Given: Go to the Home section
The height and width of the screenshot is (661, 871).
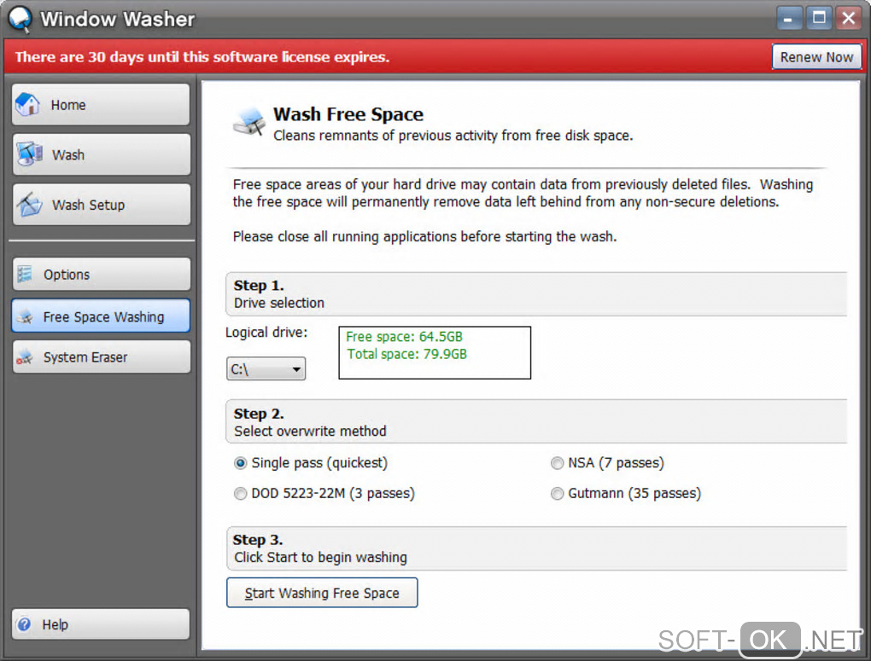Looking at the screenshot, I should coord(101,104).
